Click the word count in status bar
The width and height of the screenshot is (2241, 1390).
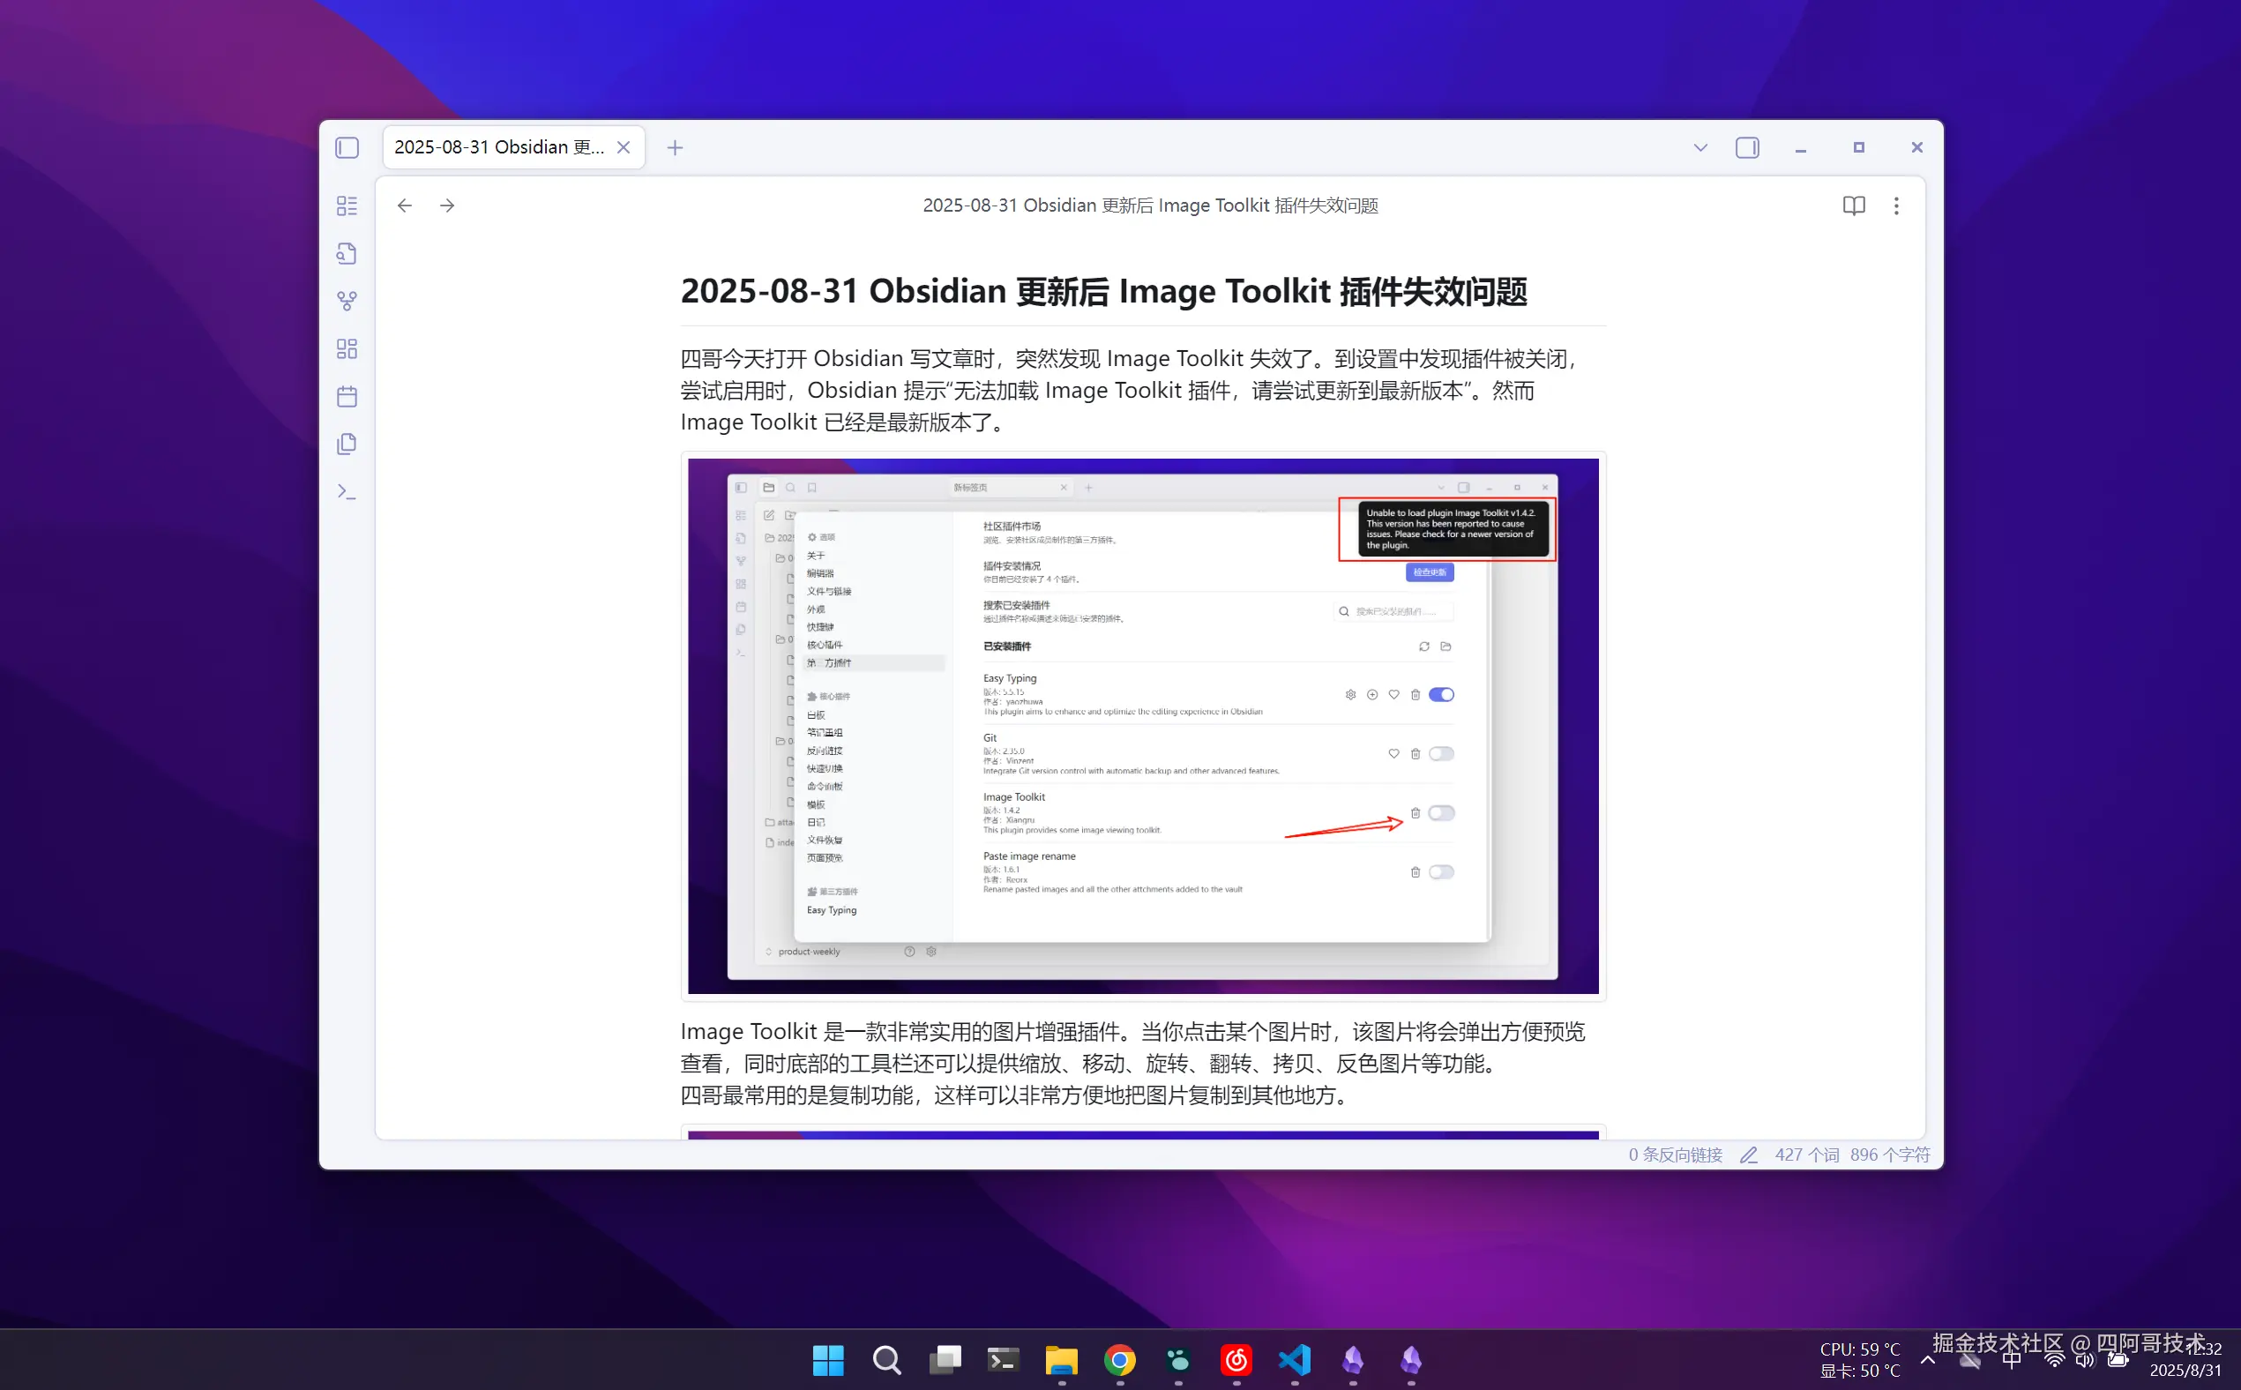click(1806, 1155)
